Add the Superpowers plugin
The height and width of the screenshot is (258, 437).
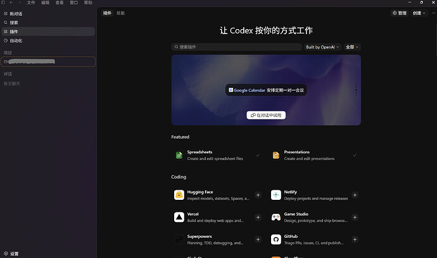coord(258,240)
